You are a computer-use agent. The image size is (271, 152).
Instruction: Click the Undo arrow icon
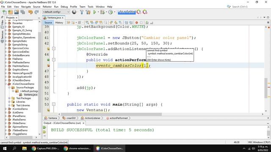(x=30, y=12)
